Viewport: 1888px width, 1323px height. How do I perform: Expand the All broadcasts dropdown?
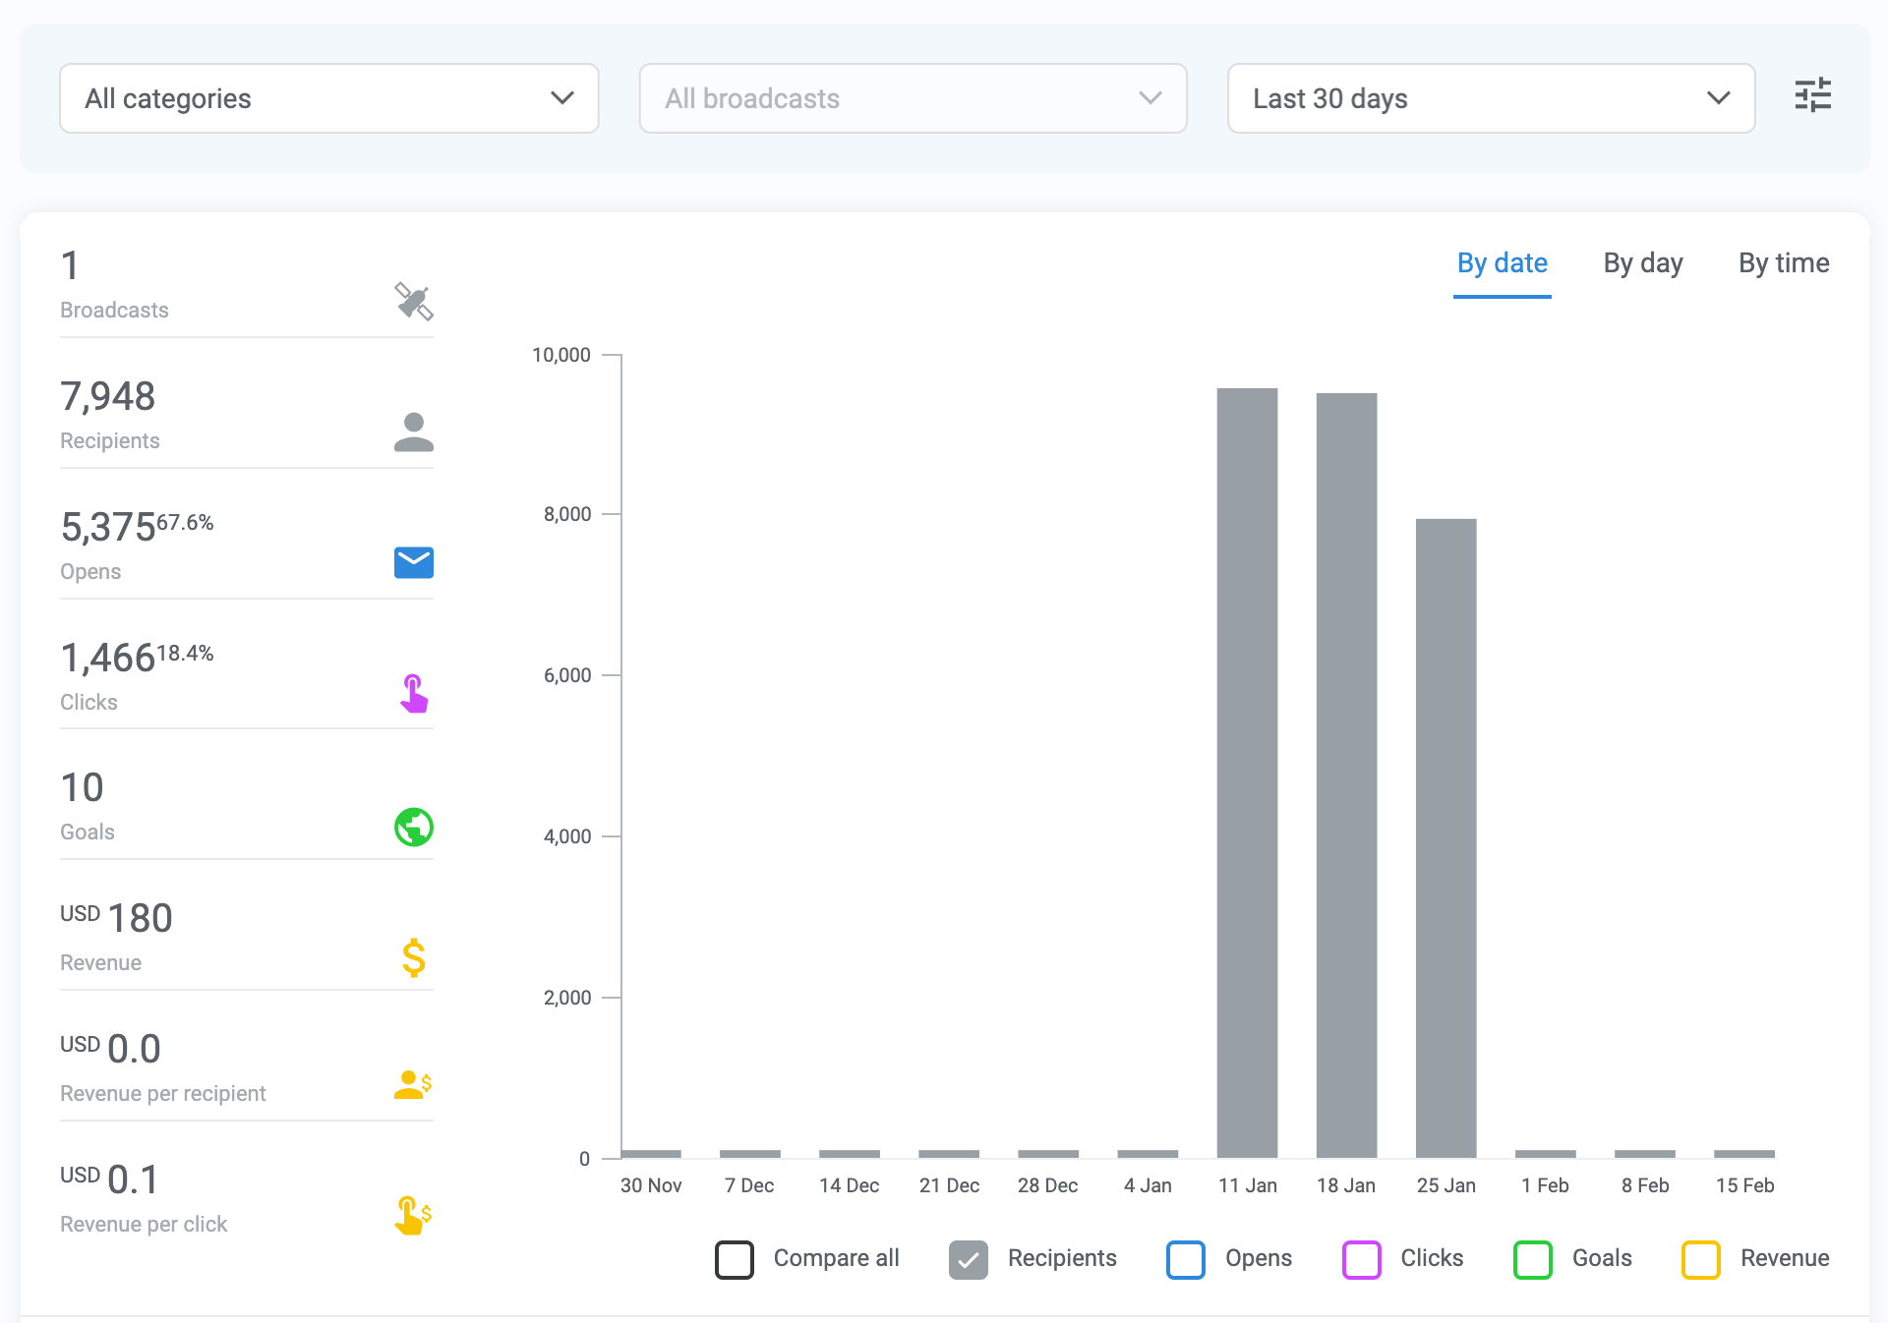913,98
